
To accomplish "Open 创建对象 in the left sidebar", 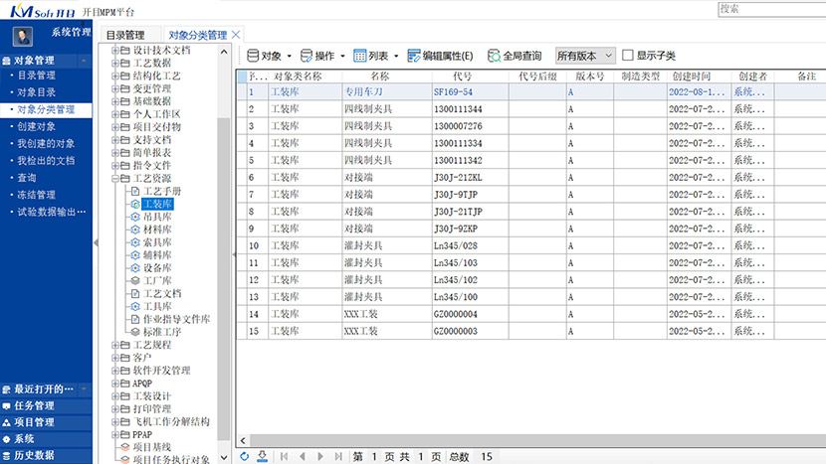I will pos(37,126).
